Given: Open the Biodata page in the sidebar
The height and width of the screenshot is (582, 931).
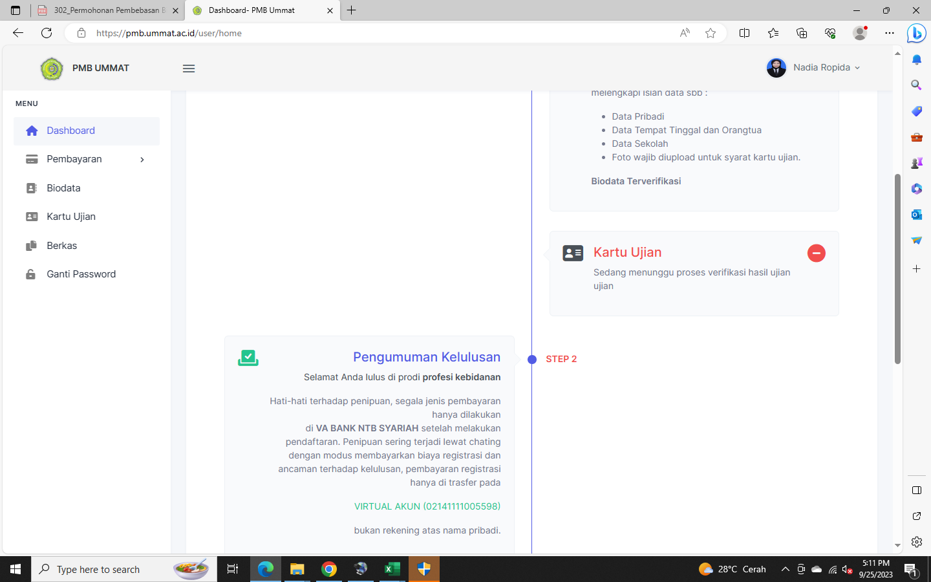Looking at the screenshot, I should point(63,188).
